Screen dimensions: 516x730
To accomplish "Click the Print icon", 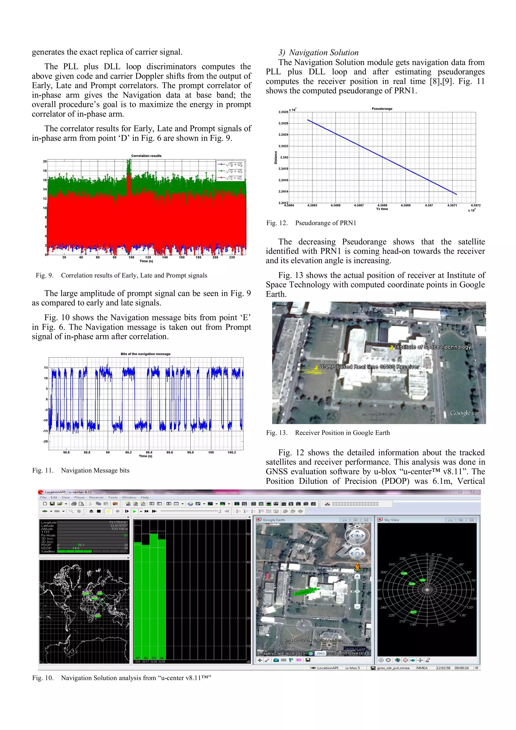I will pos(74,504).
